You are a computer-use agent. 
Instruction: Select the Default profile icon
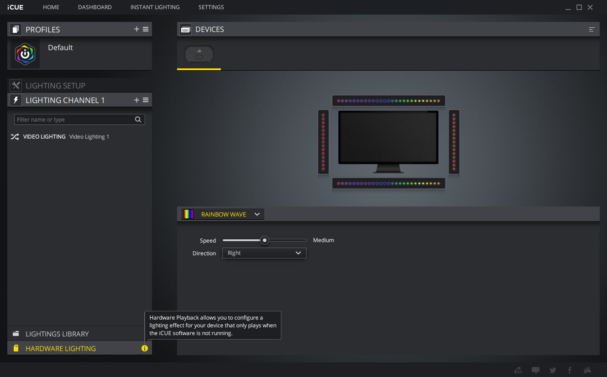[x=25, y=54]
